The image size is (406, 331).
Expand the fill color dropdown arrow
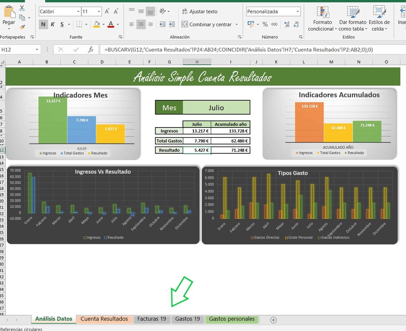coord(104,24)
